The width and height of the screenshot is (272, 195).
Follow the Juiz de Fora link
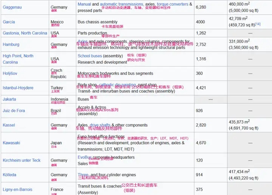14,111
